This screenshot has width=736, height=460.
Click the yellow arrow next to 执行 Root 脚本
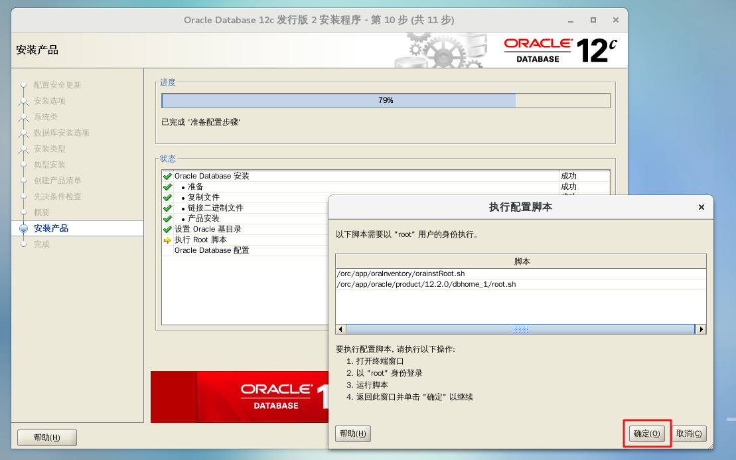point(167,240)
